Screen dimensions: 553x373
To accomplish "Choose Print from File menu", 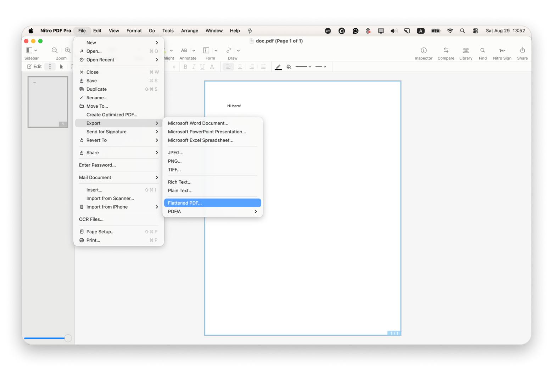I will [119, 240].
